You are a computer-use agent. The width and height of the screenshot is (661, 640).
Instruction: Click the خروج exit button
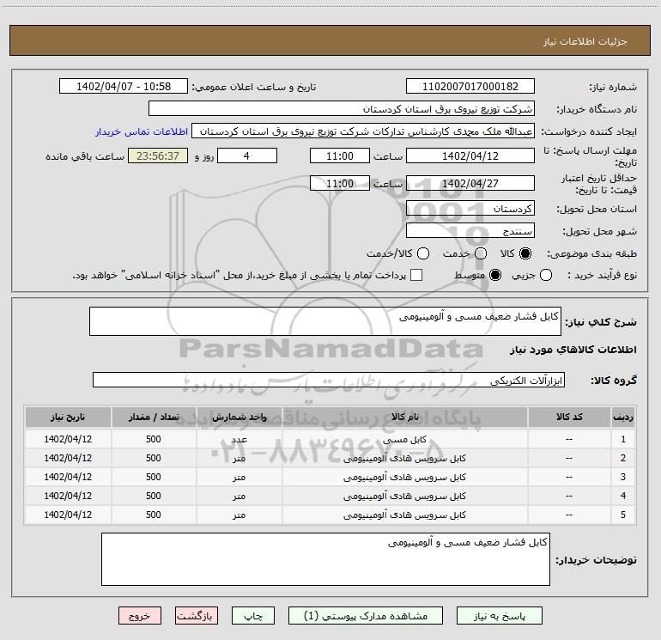140,616
